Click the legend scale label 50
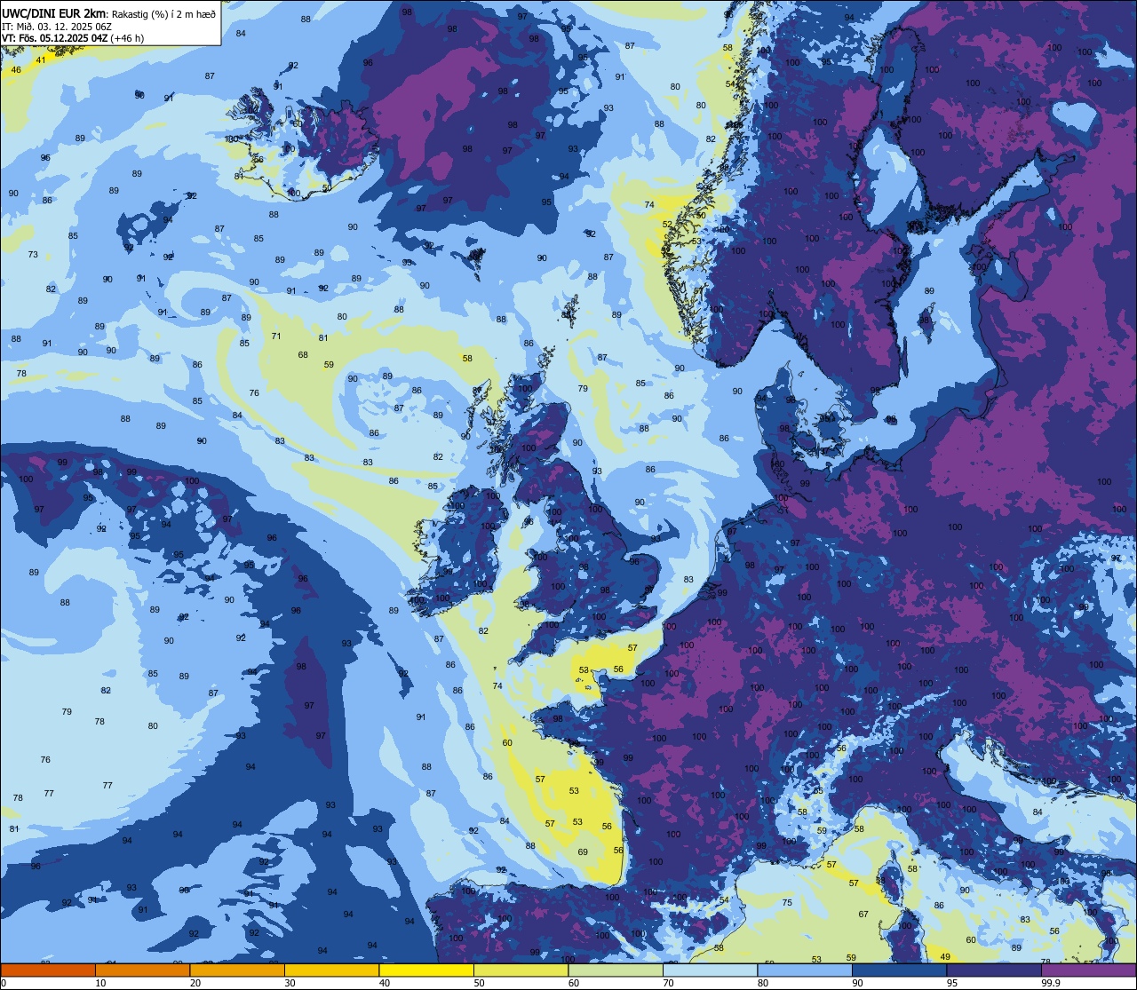This screenshot has height=990, width=1137. click(479, 983)
